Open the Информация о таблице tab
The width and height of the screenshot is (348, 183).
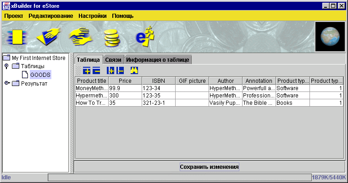tap(158, 60)
